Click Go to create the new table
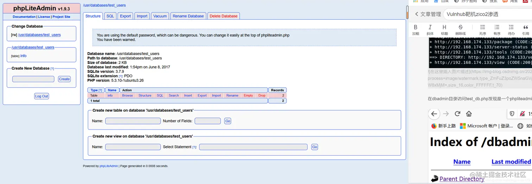This screenshot has height=184, width=532. pyautogui.click(x=228, y=121)
